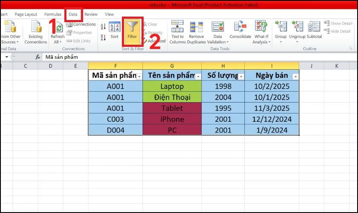
Task: Open From Other Sources menu
Action: (10, 32)
